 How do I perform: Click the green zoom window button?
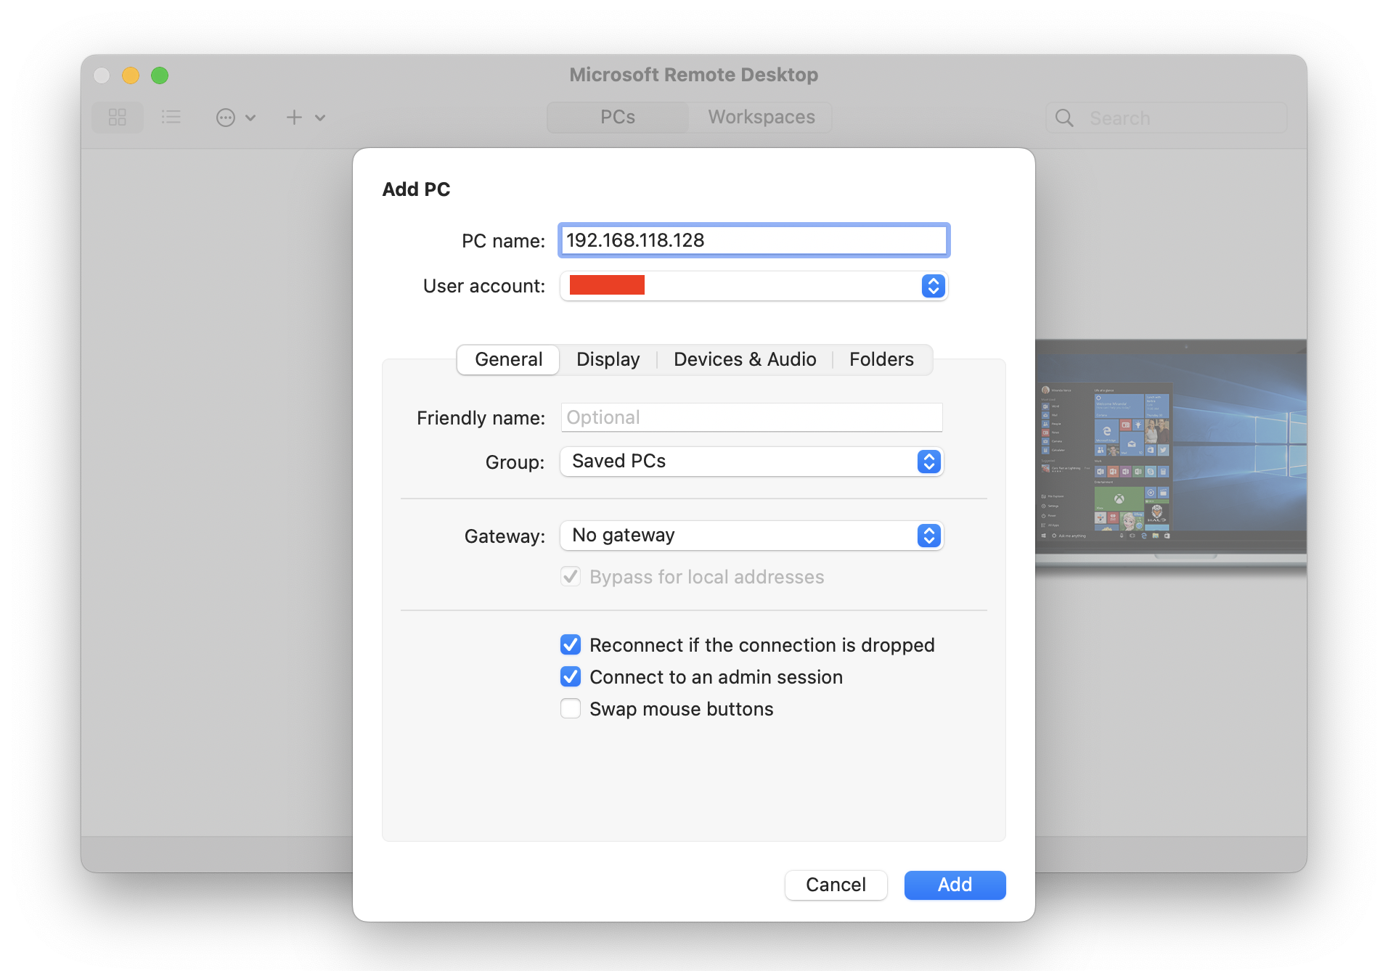coord(160,75)
